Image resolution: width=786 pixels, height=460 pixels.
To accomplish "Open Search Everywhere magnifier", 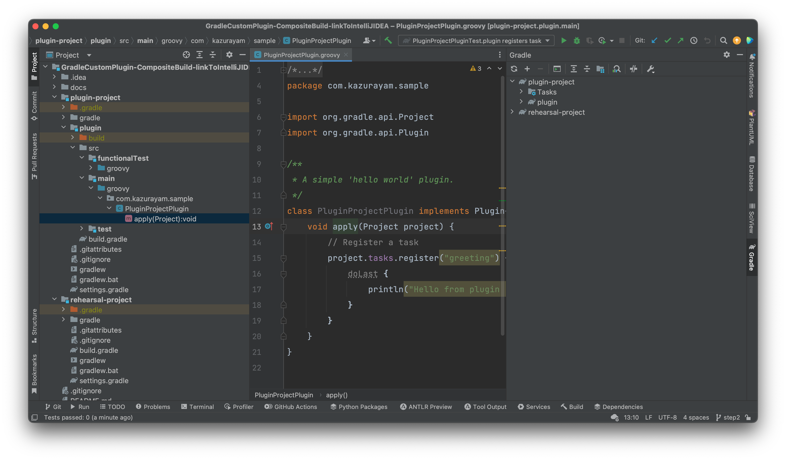I will [x=723, y=40].
